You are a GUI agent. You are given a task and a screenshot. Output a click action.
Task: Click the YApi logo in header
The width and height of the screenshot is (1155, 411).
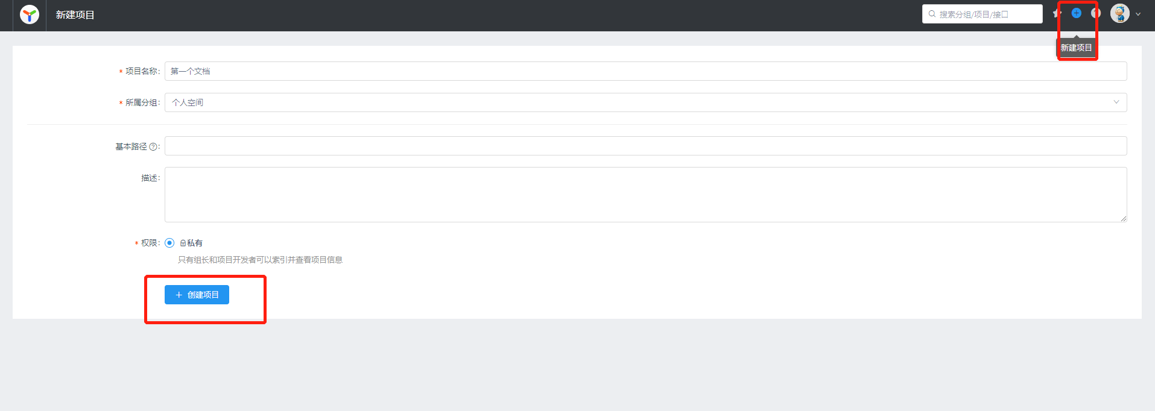coord(30,14)
